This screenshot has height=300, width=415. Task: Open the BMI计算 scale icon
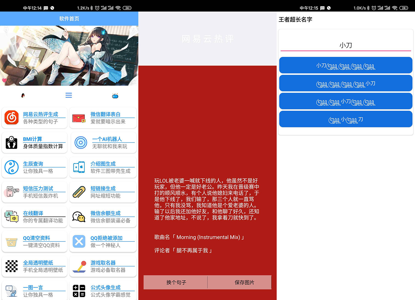pos(12,143)
